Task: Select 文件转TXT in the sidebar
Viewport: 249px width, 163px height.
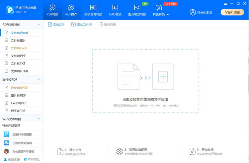Action: click(x=22, y=63)
